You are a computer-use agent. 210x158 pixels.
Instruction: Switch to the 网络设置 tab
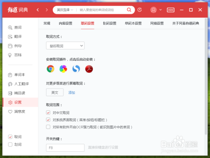pos(157,23)
